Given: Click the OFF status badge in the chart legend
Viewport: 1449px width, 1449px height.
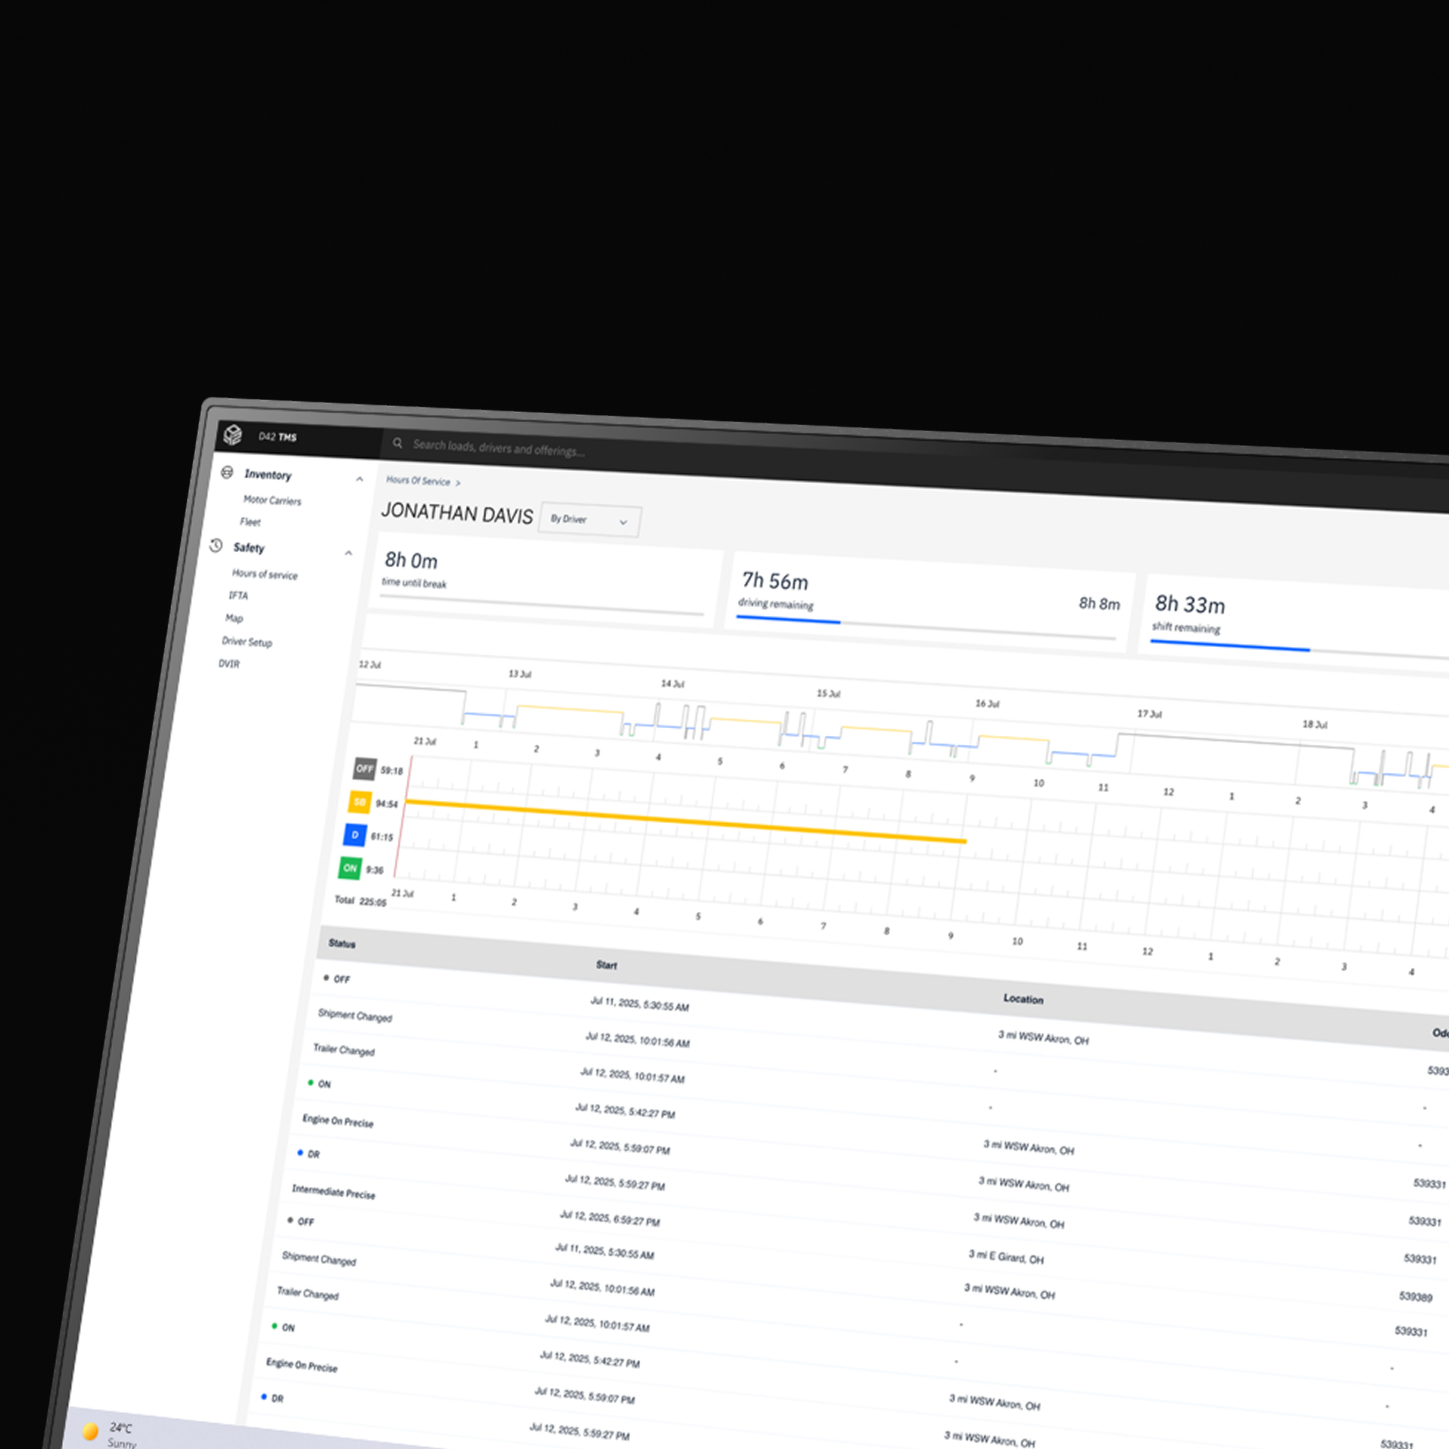Looking at the screenshot, I should pos(364,769).
